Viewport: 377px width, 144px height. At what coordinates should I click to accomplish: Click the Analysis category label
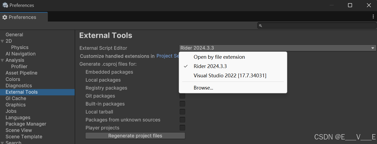coord(15,60)
